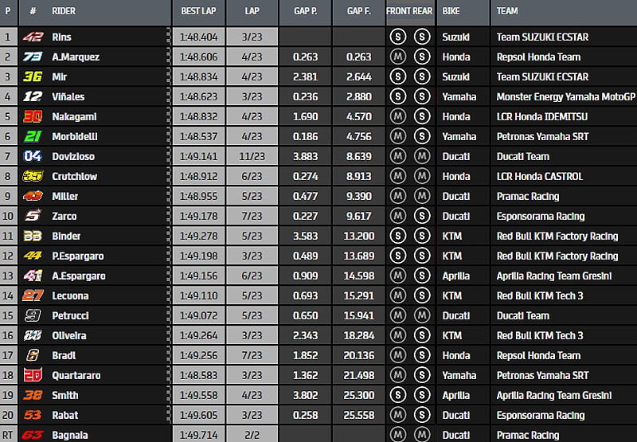Screen dimensions: 637x442
Task: Click Dovizioso's number 04 badge
Action: point(33,156)
